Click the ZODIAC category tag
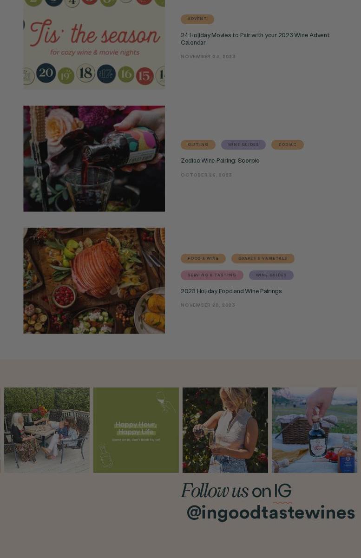Image resolution: width=361 pixels, height=558 pixels. click(x=288, y=144)
